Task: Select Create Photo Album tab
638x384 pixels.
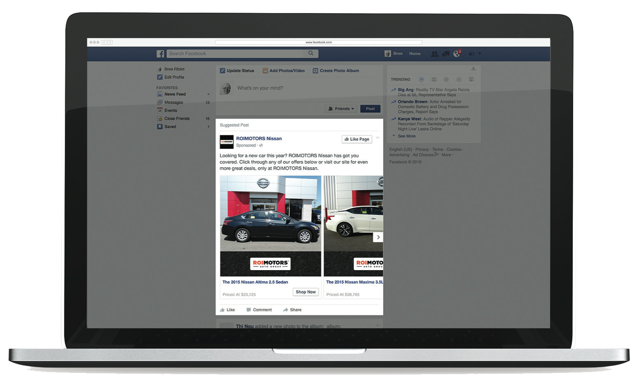Action: click(x=336, y=71)
